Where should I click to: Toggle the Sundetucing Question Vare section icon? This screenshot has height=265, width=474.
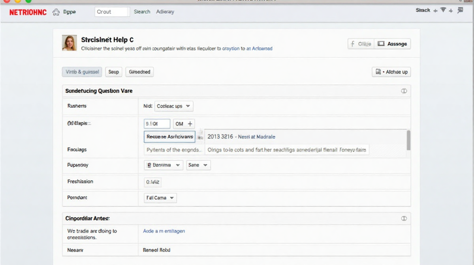(x=404, y=91)
